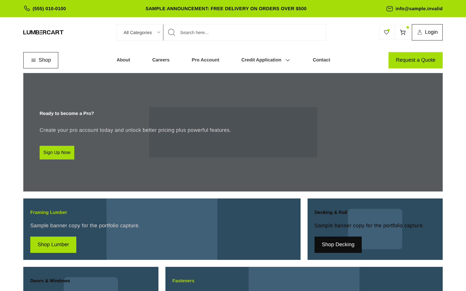Open the Framing Lumber heading
Viewport: 466px width, 291px height.
(x=49, y=212)
